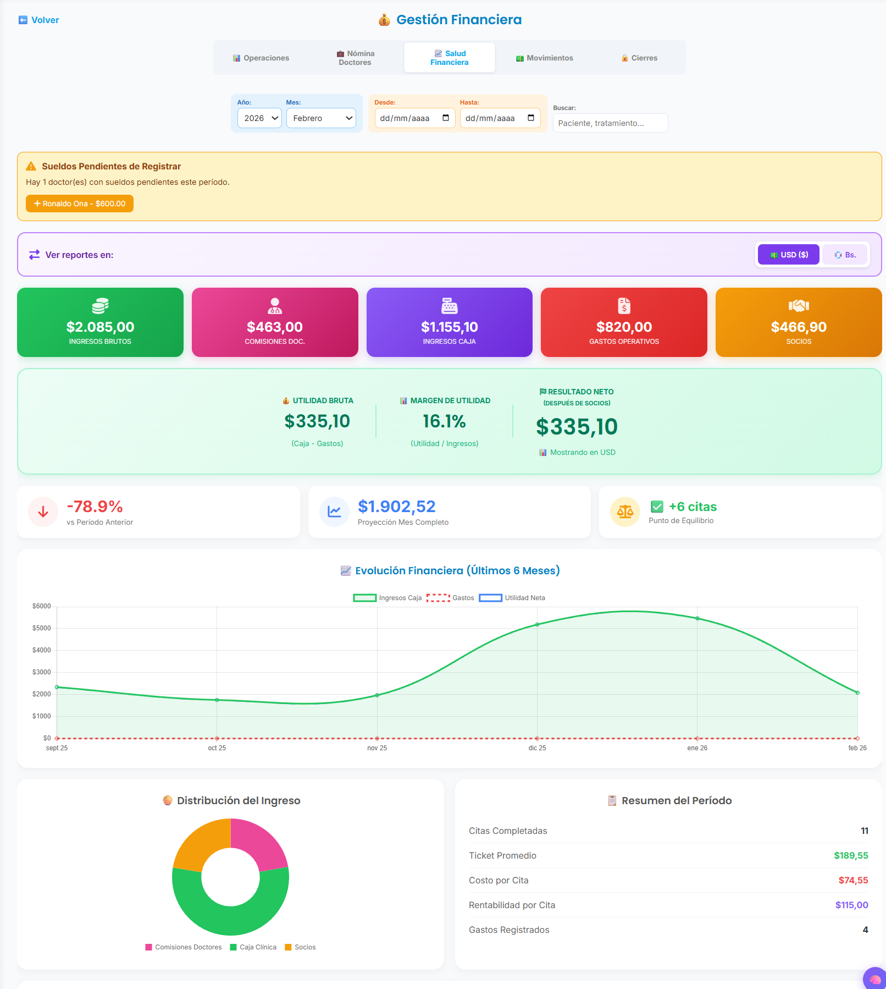Viewport: 886px width, 989px height.
Task: Enable USD ($) currency display
Action: tap(788, 254)
